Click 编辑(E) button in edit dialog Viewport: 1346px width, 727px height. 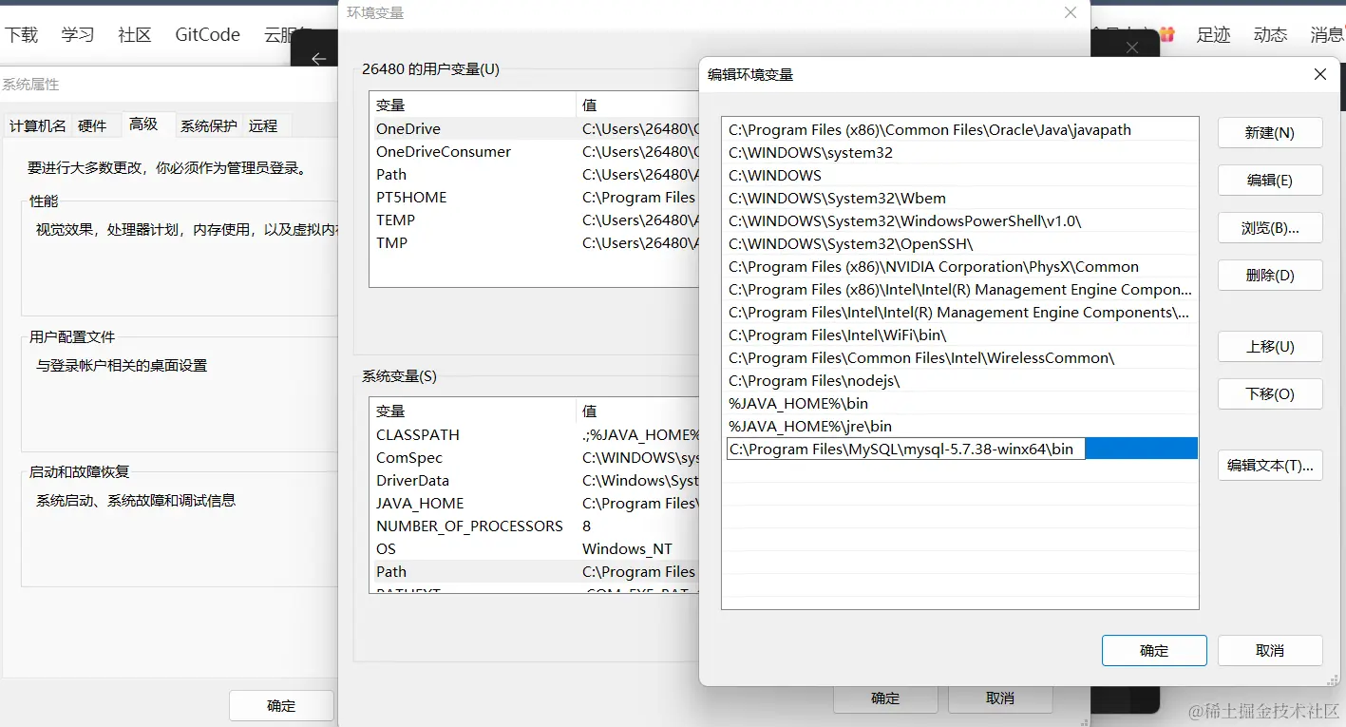(1270, 181)
